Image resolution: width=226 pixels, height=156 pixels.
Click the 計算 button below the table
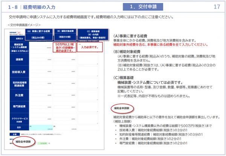pos(11,134)
